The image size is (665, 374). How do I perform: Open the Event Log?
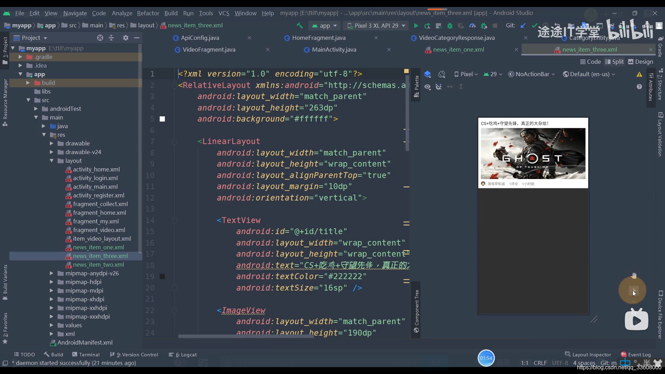(636, 355)
